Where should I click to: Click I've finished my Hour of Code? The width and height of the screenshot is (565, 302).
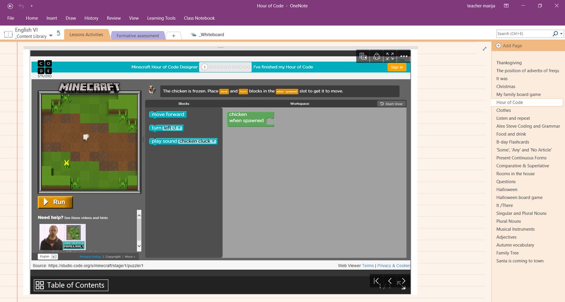click(x=283, y=67)
